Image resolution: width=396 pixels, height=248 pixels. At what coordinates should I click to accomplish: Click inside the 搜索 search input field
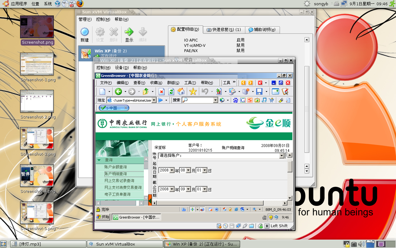pyautogui.click(x=200, y=100)
